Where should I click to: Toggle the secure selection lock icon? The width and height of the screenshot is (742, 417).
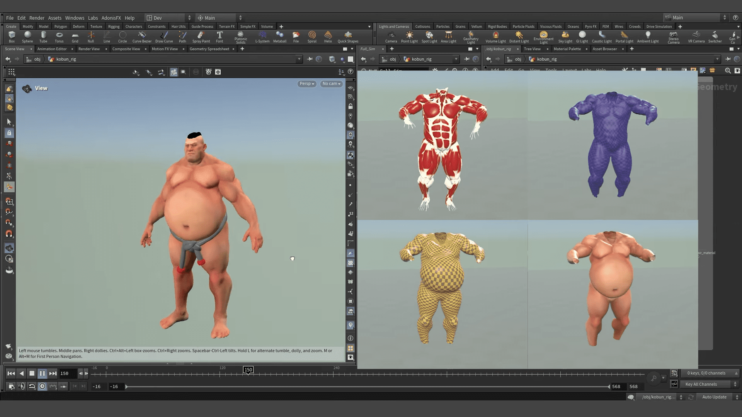[x=9, y=133]
